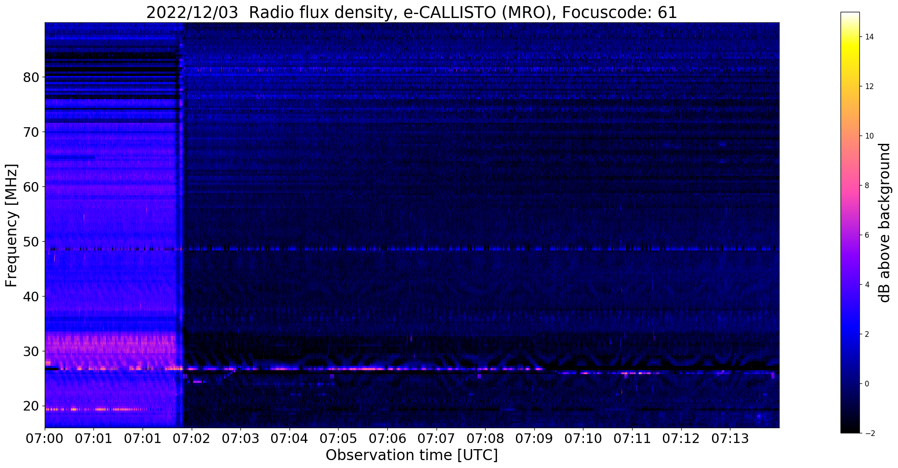
Task: Click the 8 value on the colorbar
Action: click(x=866, y=186)
